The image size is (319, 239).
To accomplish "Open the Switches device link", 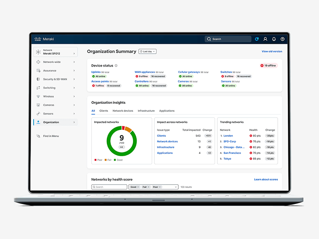I will [x=226, y=72].
